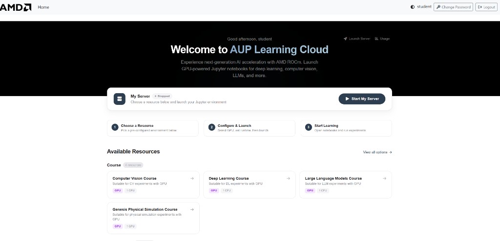Click View all options link
This screenshot has width=500, height=241.
pos(377,152)
